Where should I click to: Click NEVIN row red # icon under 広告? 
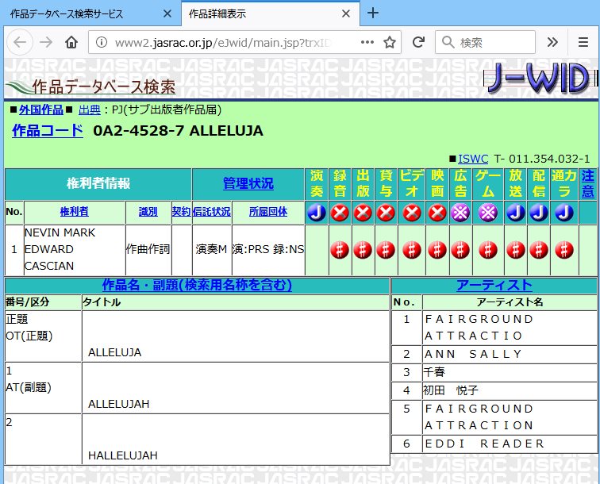460,250
